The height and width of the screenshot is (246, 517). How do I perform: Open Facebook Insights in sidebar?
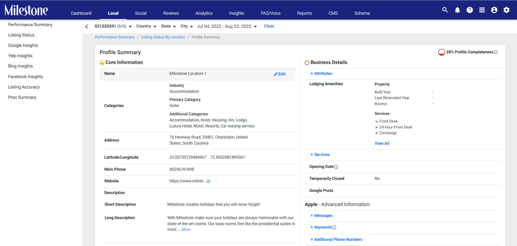click(x=26, y=77)
